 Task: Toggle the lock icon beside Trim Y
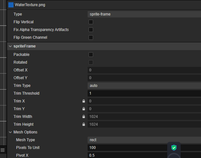click(x=83, y=109)
